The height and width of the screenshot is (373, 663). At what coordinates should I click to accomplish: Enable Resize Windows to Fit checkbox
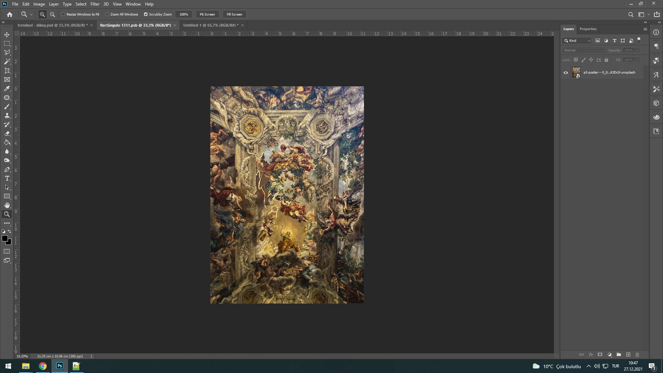pos(63,15)
